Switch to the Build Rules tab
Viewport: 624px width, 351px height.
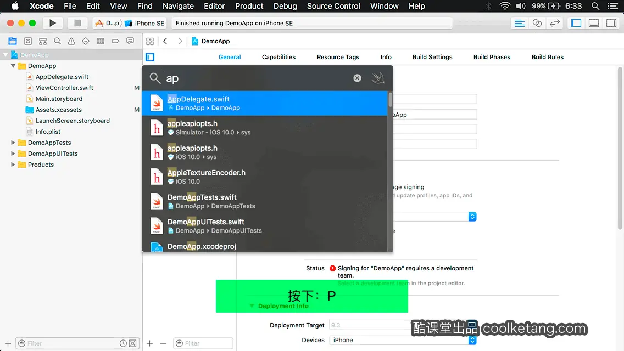[x=547, y=57]
